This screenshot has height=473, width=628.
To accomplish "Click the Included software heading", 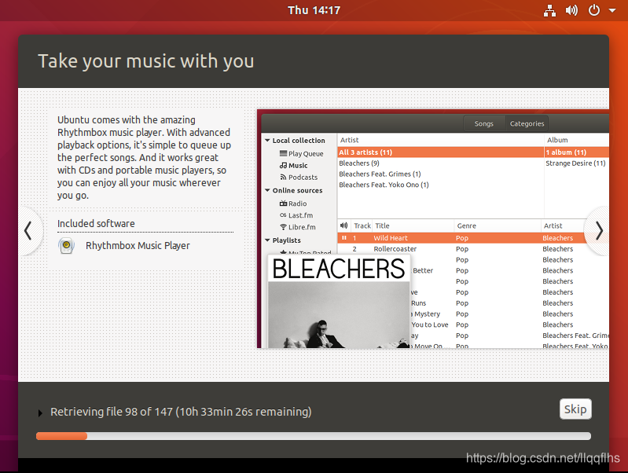I will pyautogui.click(x=96, y=223).
